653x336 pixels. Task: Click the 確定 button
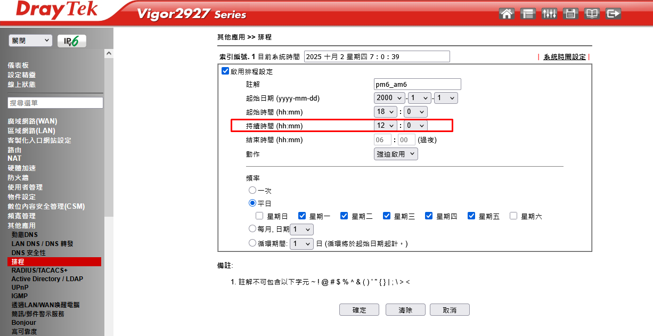[360, 310]
